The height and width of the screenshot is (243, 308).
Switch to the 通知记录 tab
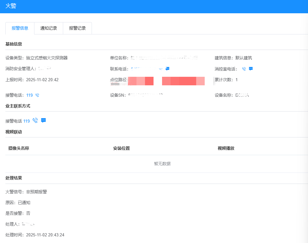49,28
